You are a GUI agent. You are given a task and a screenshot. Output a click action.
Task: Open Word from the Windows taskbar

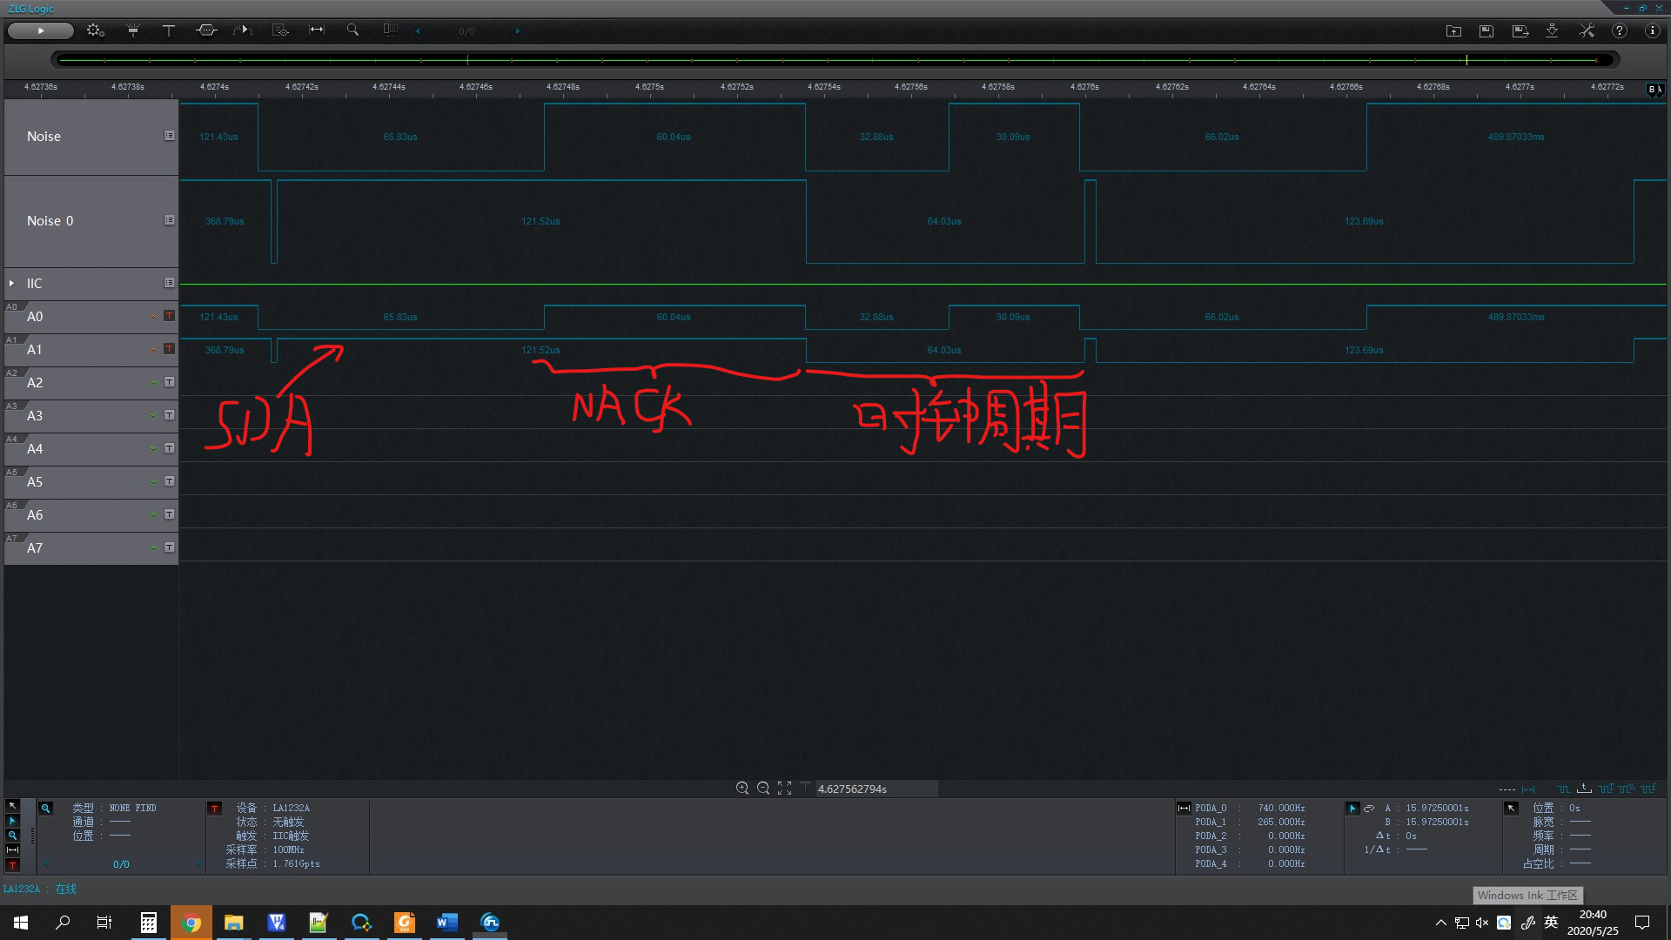click(447, 923)
